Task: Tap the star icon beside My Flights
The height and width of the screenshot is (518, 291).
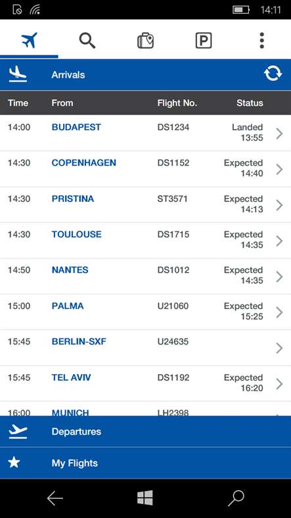Action: pos(14,462)
